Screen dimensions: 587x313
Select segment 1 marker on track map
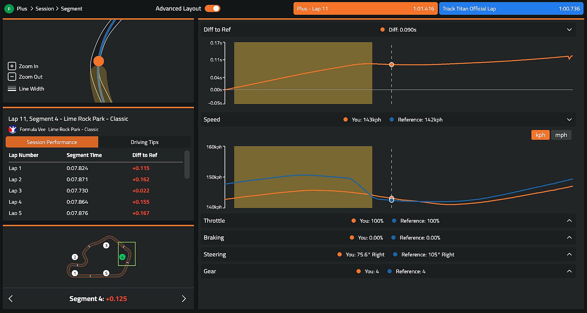(75, 273)
